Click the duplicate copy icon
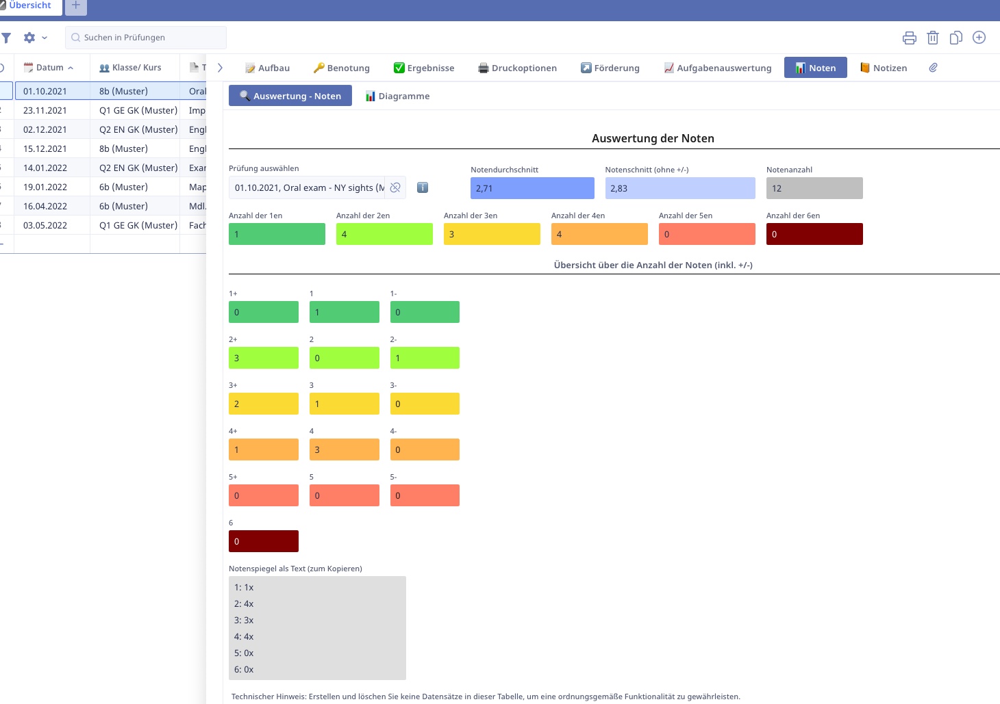This screenshot has height=704, width=1000. 956,38
